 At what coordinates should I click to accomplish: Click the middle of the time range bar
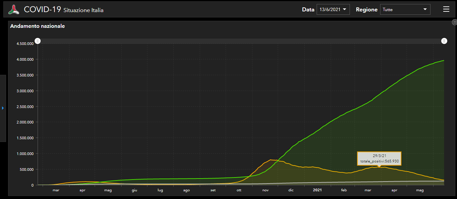pos(241,41)
